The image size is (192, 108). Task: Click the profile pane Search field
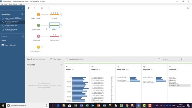point(172,59)
